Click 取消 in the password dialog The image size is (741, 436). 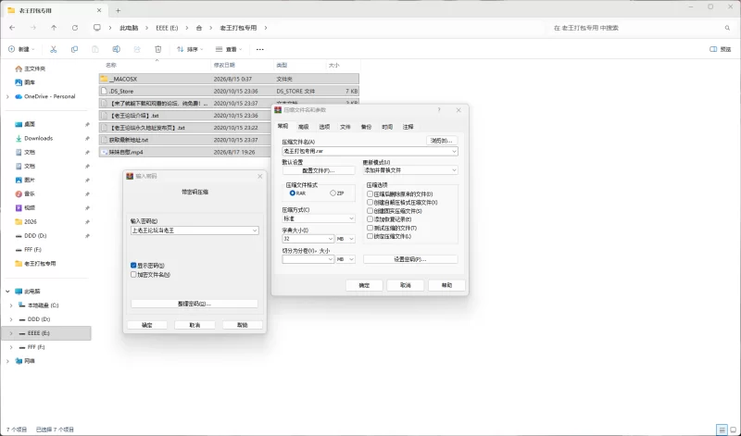195,325
